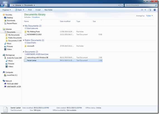Open the address bar history dropdown
Viewport: 159px width, 114px height.
(119, 5)
